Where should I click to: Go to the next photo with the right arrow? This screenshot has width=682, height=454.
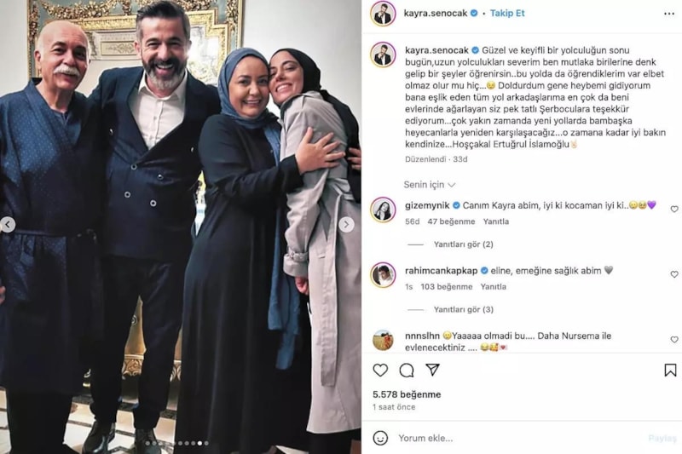346,225
